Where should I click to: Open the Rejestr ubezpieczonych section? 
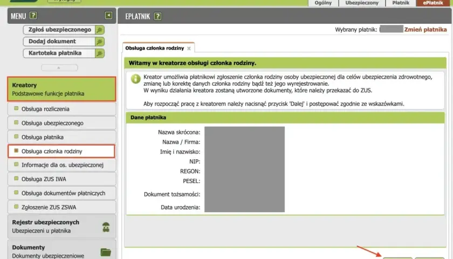click(62, 226)
